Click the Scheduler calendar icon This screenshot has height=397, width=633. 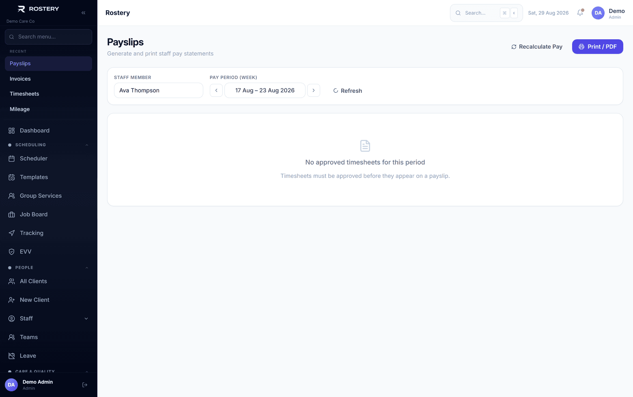12,158
